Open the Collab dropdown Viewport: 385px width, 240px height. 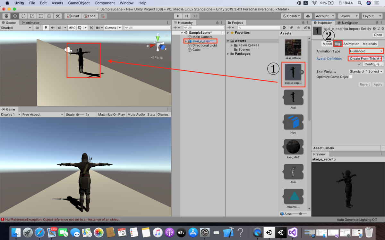pyautogui.click(x=291, y=16)
